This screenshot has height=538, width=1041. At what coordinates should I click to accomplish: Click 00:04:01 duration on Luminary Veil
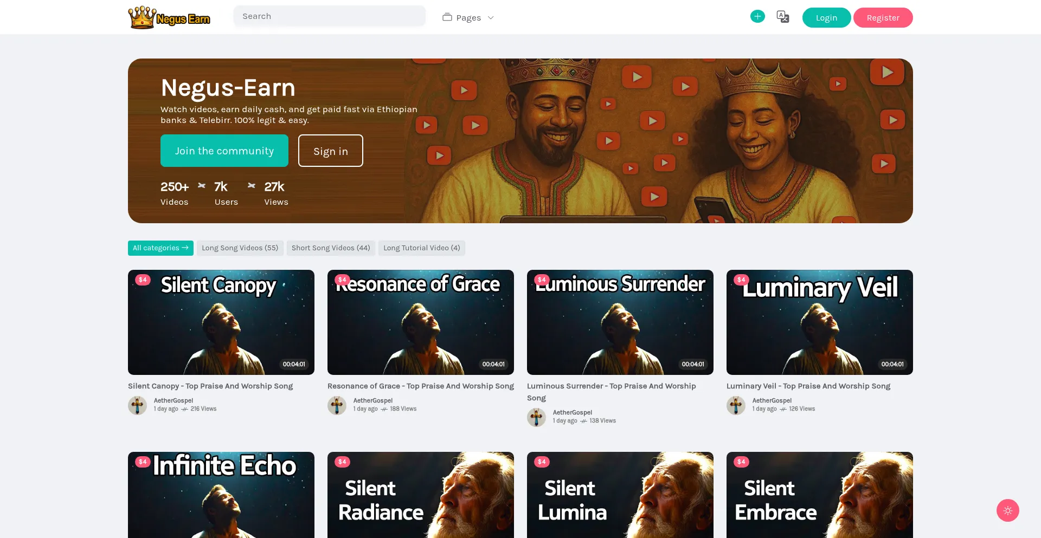(892, 364)
